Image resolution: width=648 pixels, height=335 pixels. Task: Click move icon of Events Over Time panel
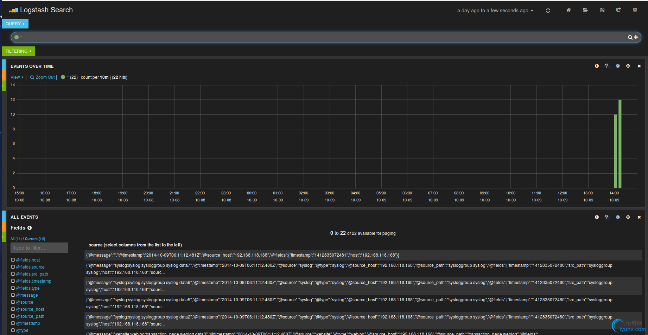pos(628,66)
